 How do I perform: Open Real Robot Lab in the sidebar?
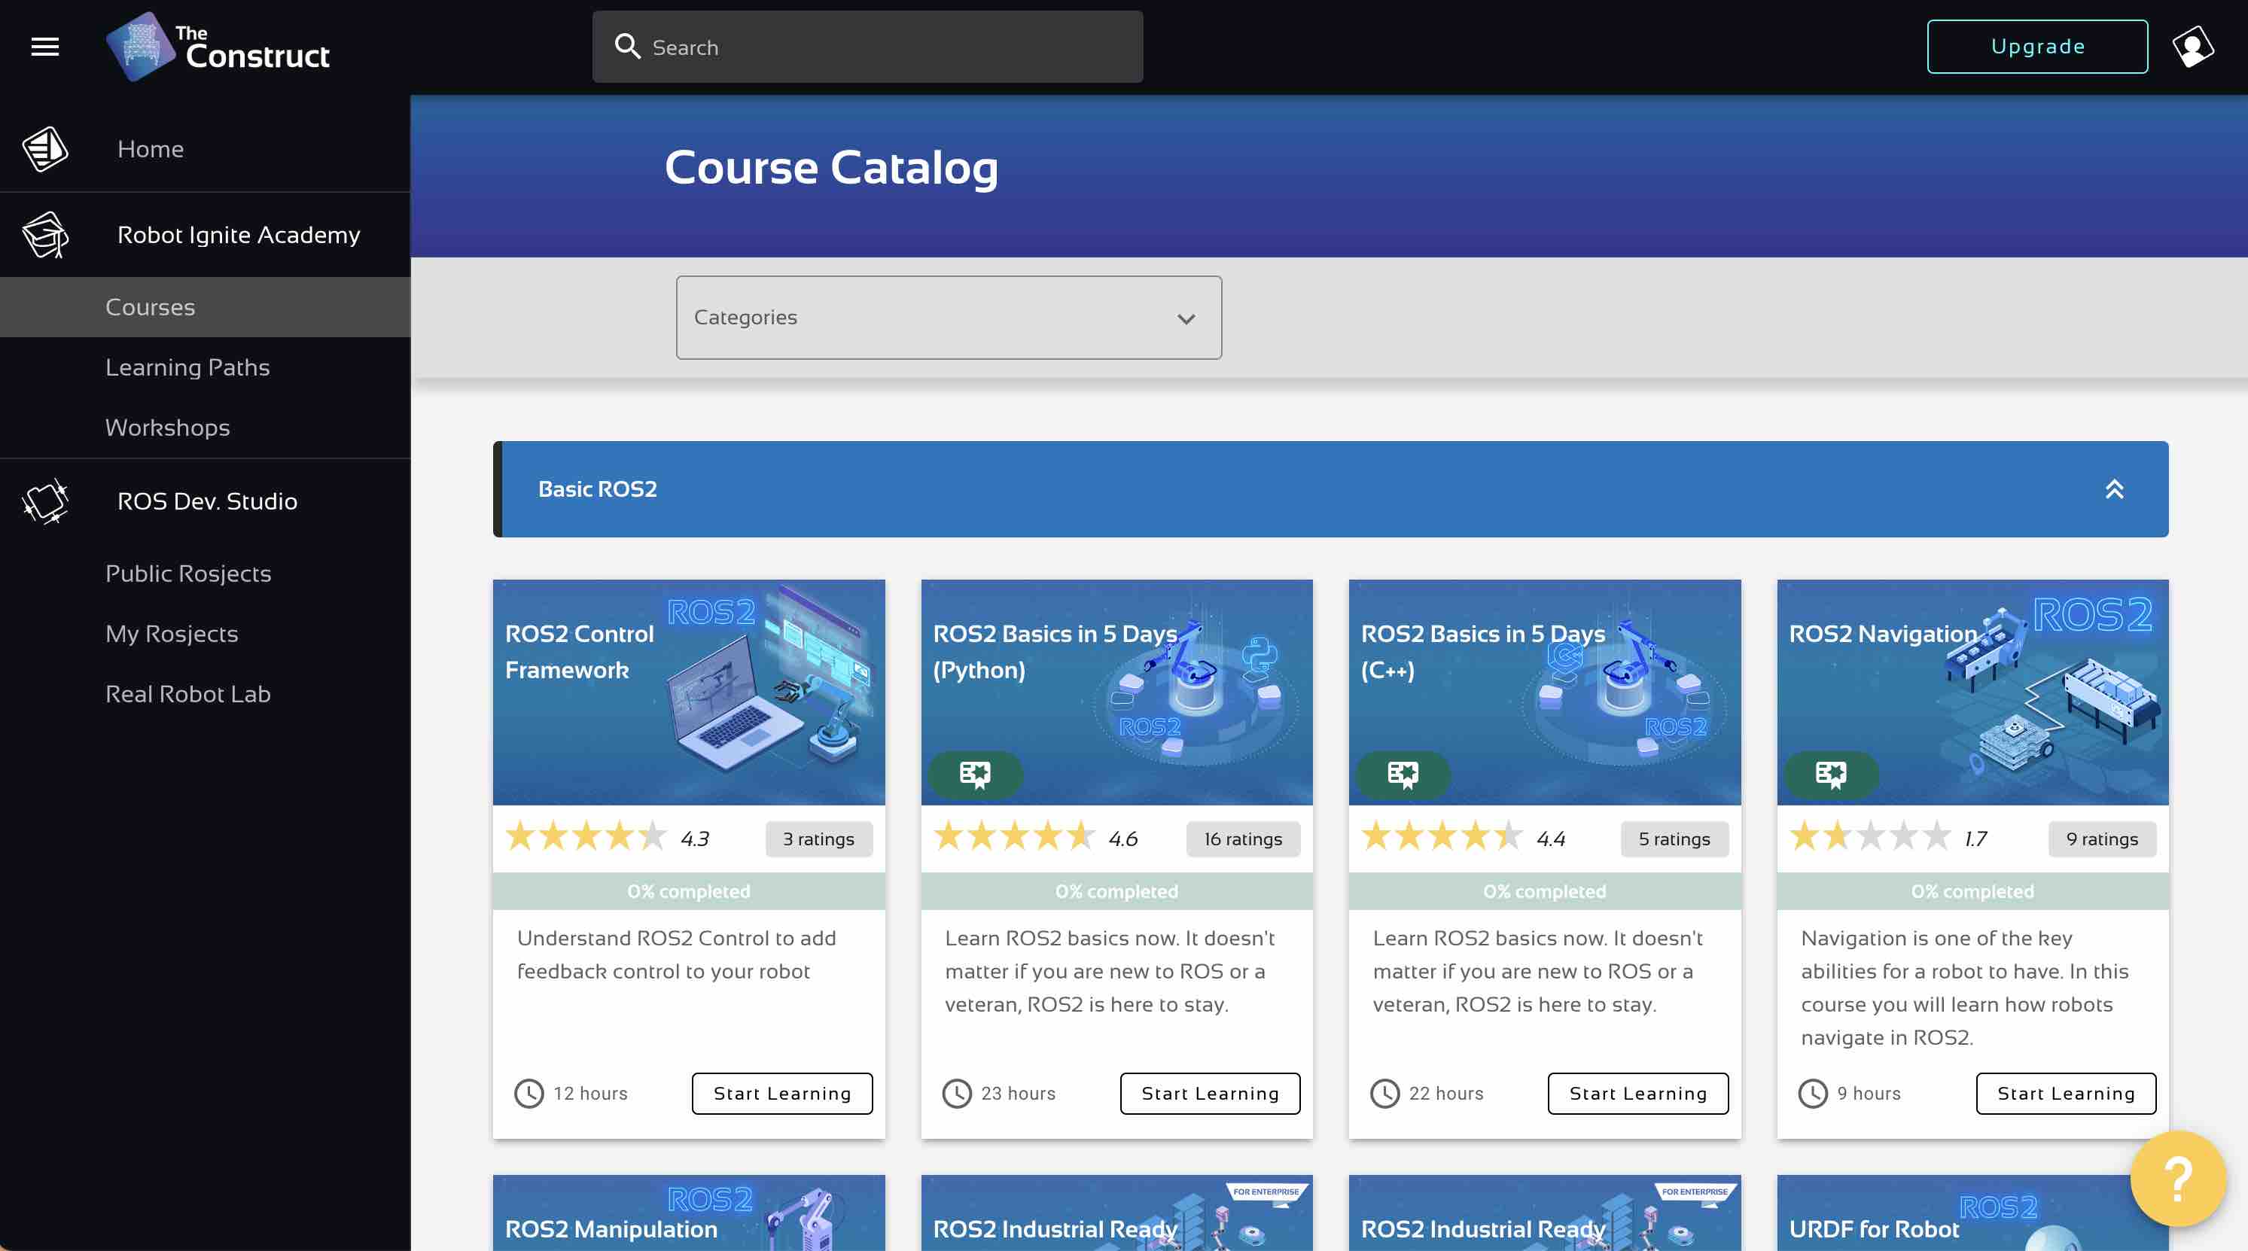point(205,693)
